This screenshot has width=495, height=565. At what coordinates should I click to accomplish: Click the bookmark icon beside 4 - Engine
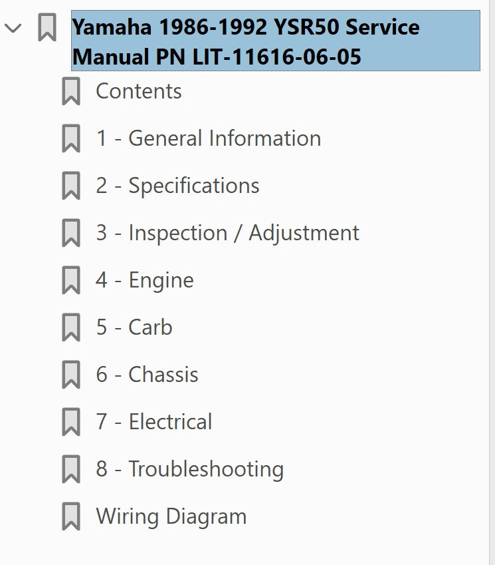(70, 280)
